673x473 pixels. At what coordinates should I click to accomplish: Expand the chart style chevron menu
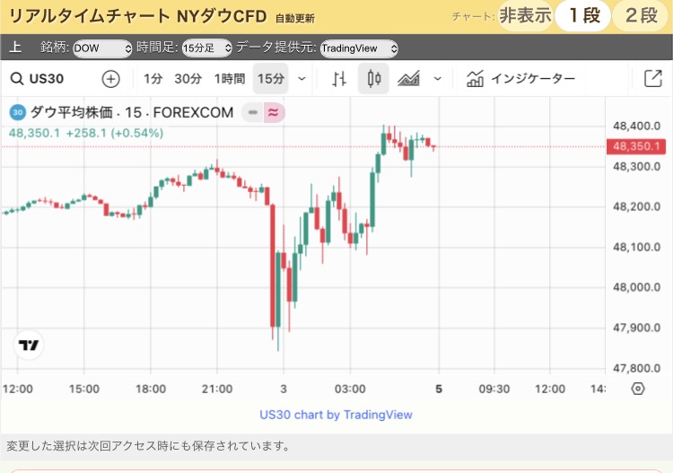(437, 79)
